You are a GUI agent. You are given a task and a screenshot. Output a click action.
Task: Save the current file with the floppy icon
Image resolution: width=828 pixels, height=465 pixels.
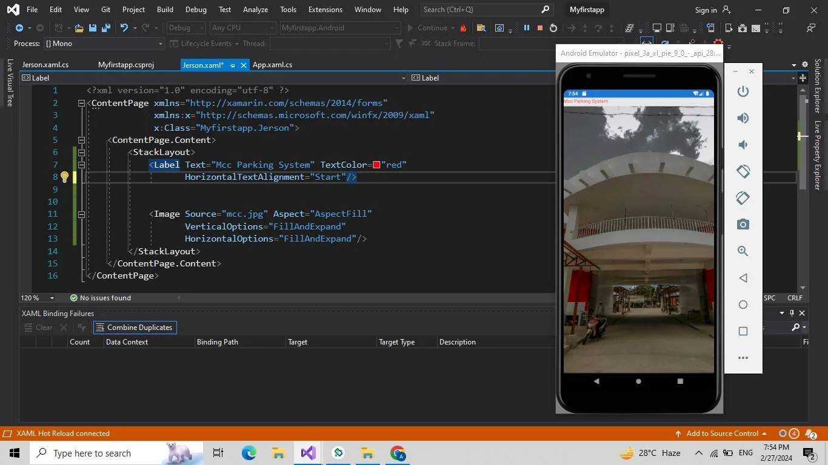coord(93,28)
